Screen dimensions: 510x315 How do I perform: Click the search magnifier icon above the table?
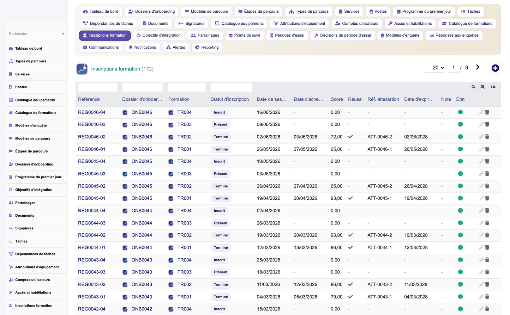click(473, 87)
